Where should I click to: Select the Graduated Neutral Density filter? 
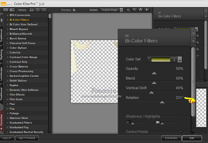point(26,132)
